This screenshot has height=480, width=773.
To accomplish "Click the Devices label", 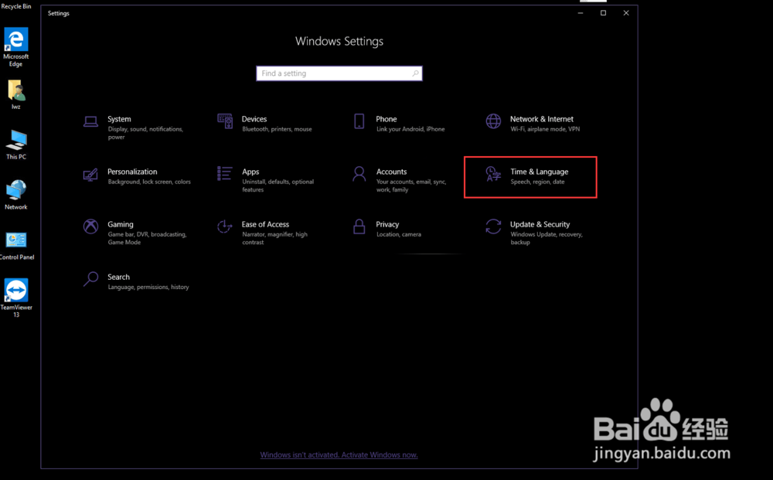I will 254,119.
